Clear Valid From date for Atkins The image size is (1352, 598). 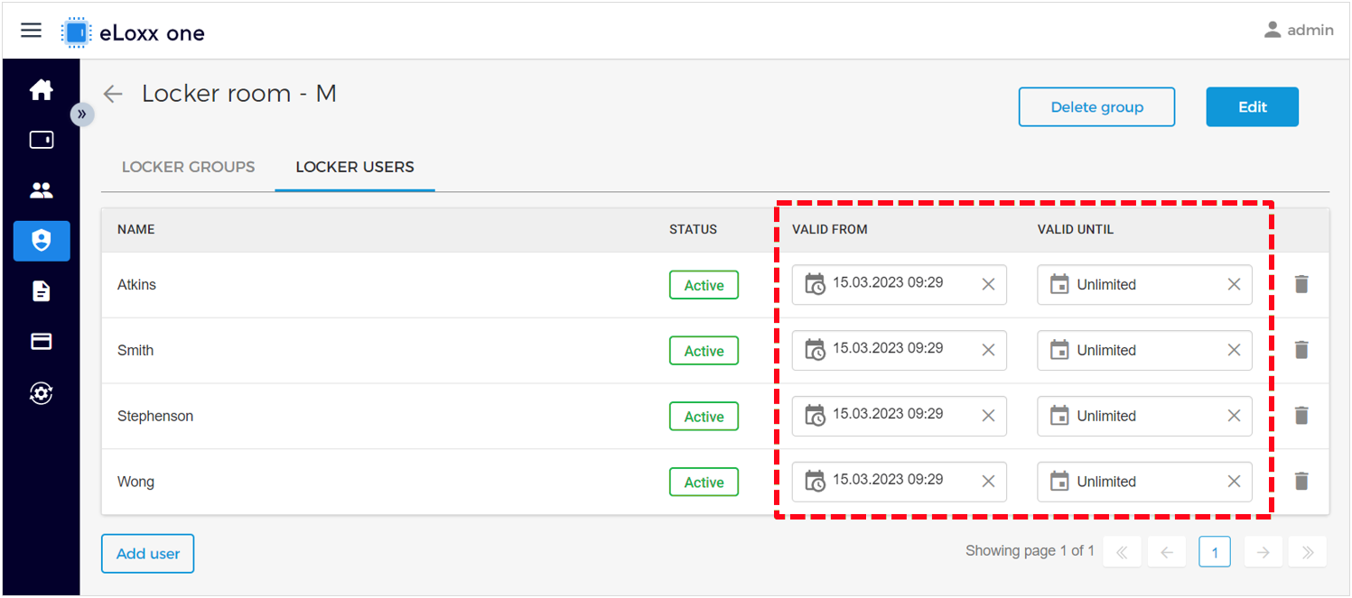pyautogui.click(x=988, y=284)
